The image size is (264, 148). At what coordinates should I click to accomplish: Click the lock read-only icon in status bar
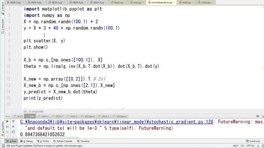pos(258,146)
